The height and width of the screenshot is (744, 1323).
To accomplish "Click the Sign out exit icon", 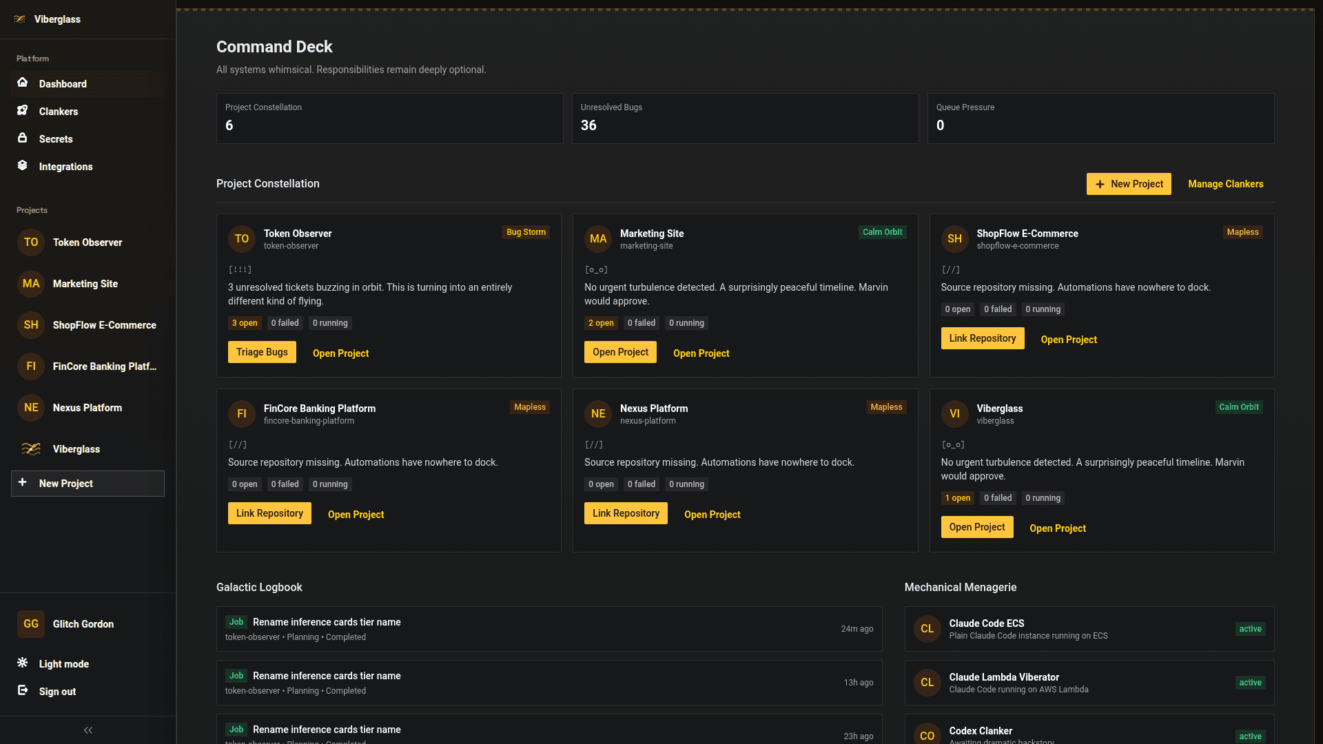I will click(x=23, y=691).
